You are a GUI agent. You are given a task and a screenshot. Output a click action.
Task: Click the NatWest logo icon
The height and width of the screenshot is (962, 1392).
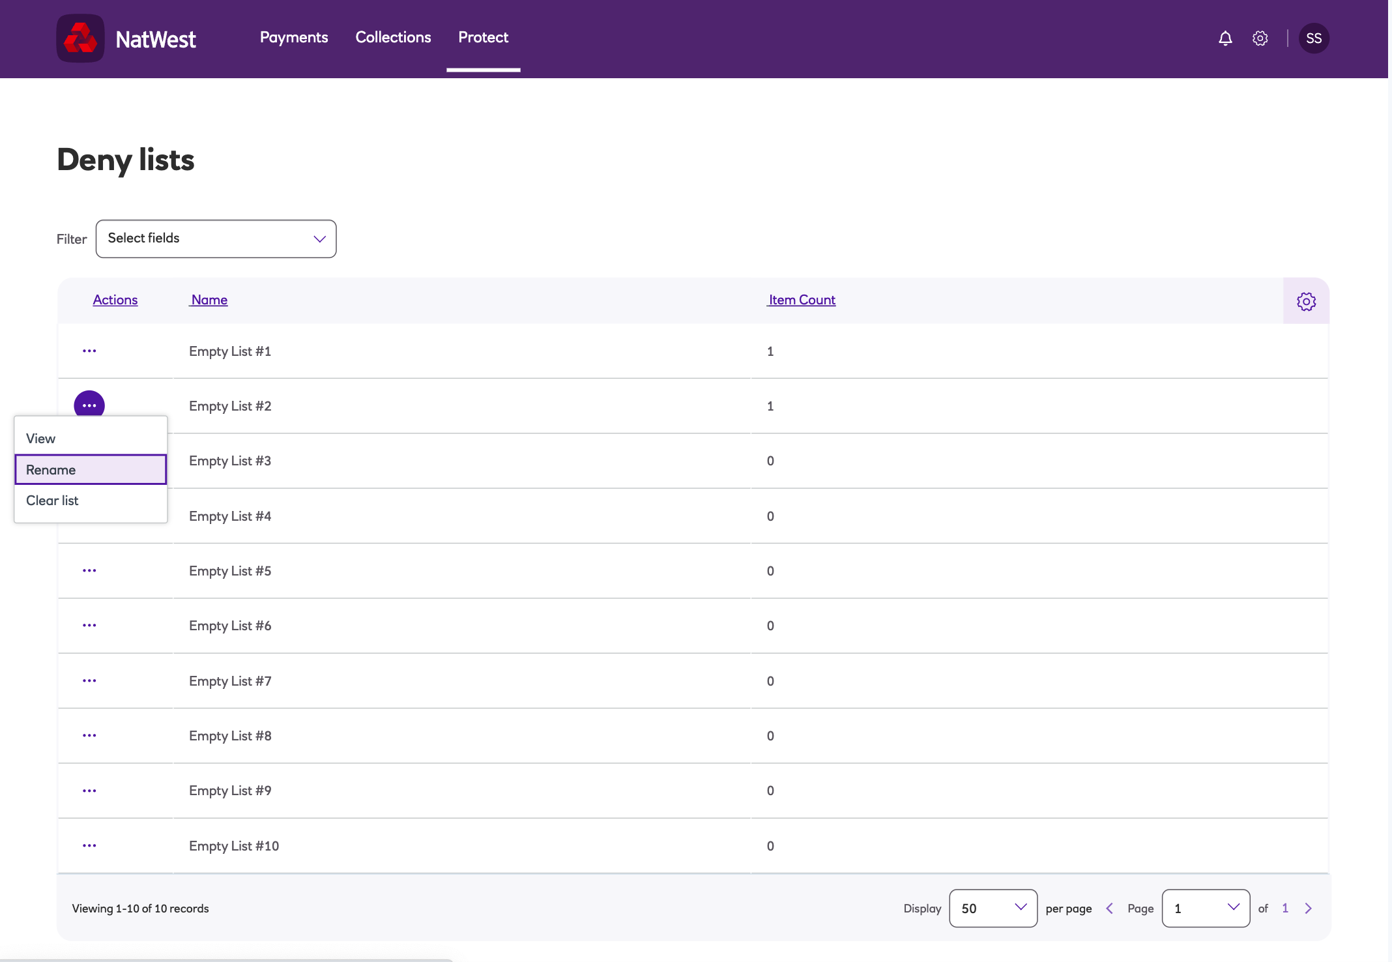[x=80, y=38]
